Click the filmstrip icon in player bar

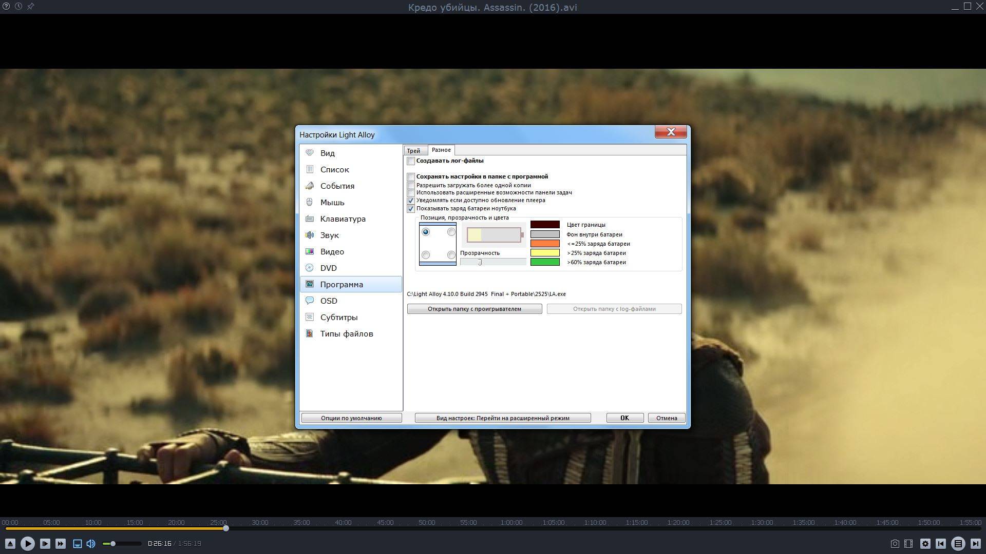[908, 544]
